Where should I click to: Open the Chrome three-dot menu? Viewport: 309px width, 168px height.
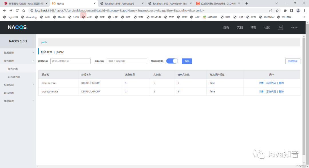305,10
